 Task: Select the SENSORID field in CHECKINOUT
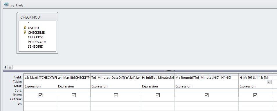(35, 46)
